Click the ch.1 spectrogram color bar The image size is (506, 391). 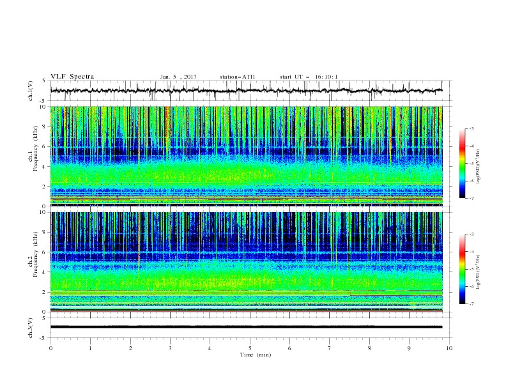pyautogui.click(x=463, y=164)
